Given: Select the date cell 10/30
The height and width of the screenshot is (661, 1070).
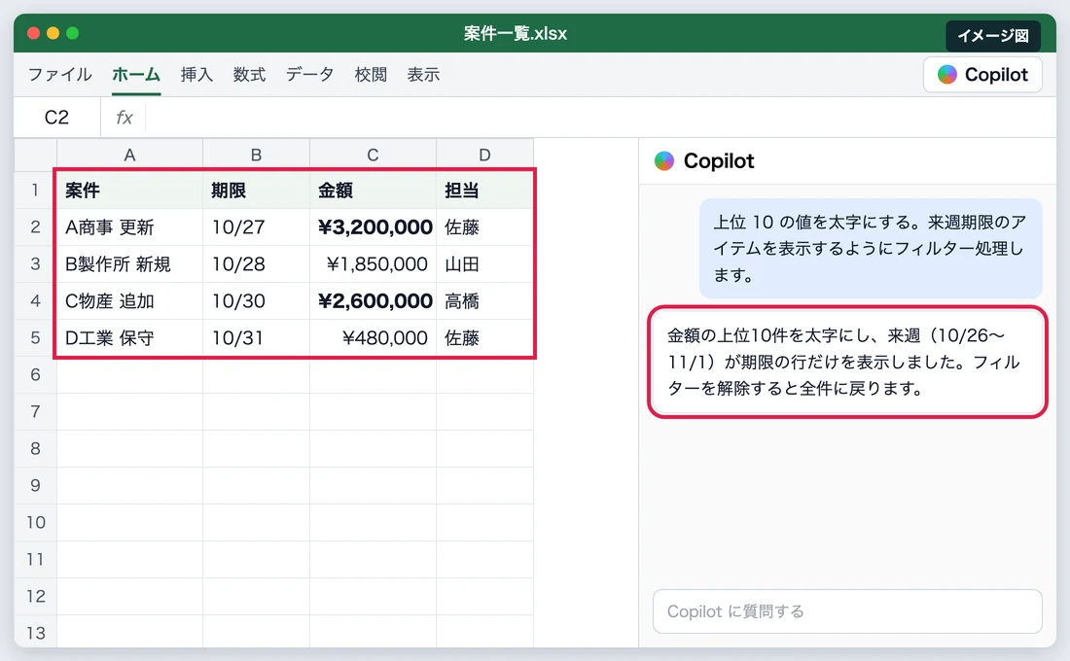Looking at the screenshot, I should (x=256, y=300).
